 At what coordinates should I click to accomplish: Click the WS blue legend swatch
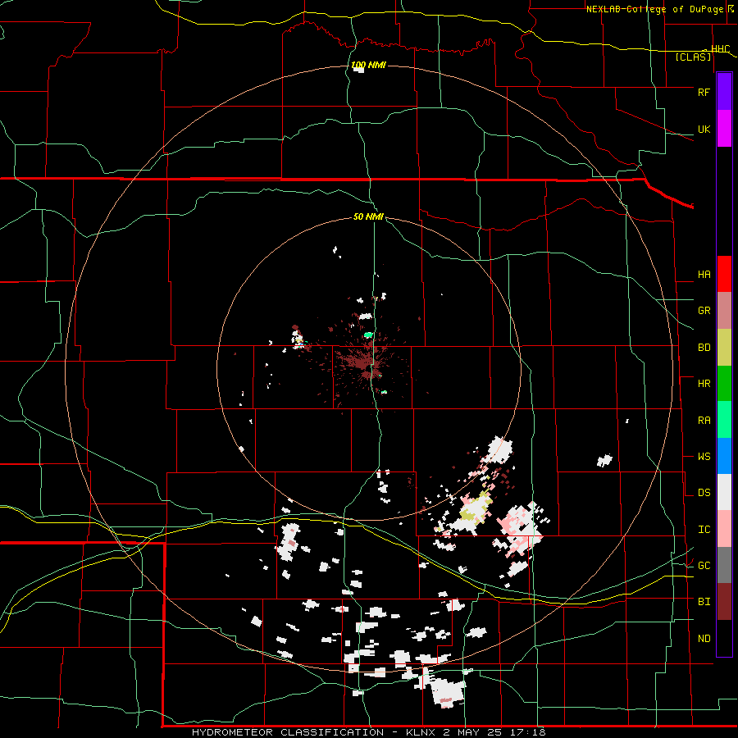[x=724, y=456]
